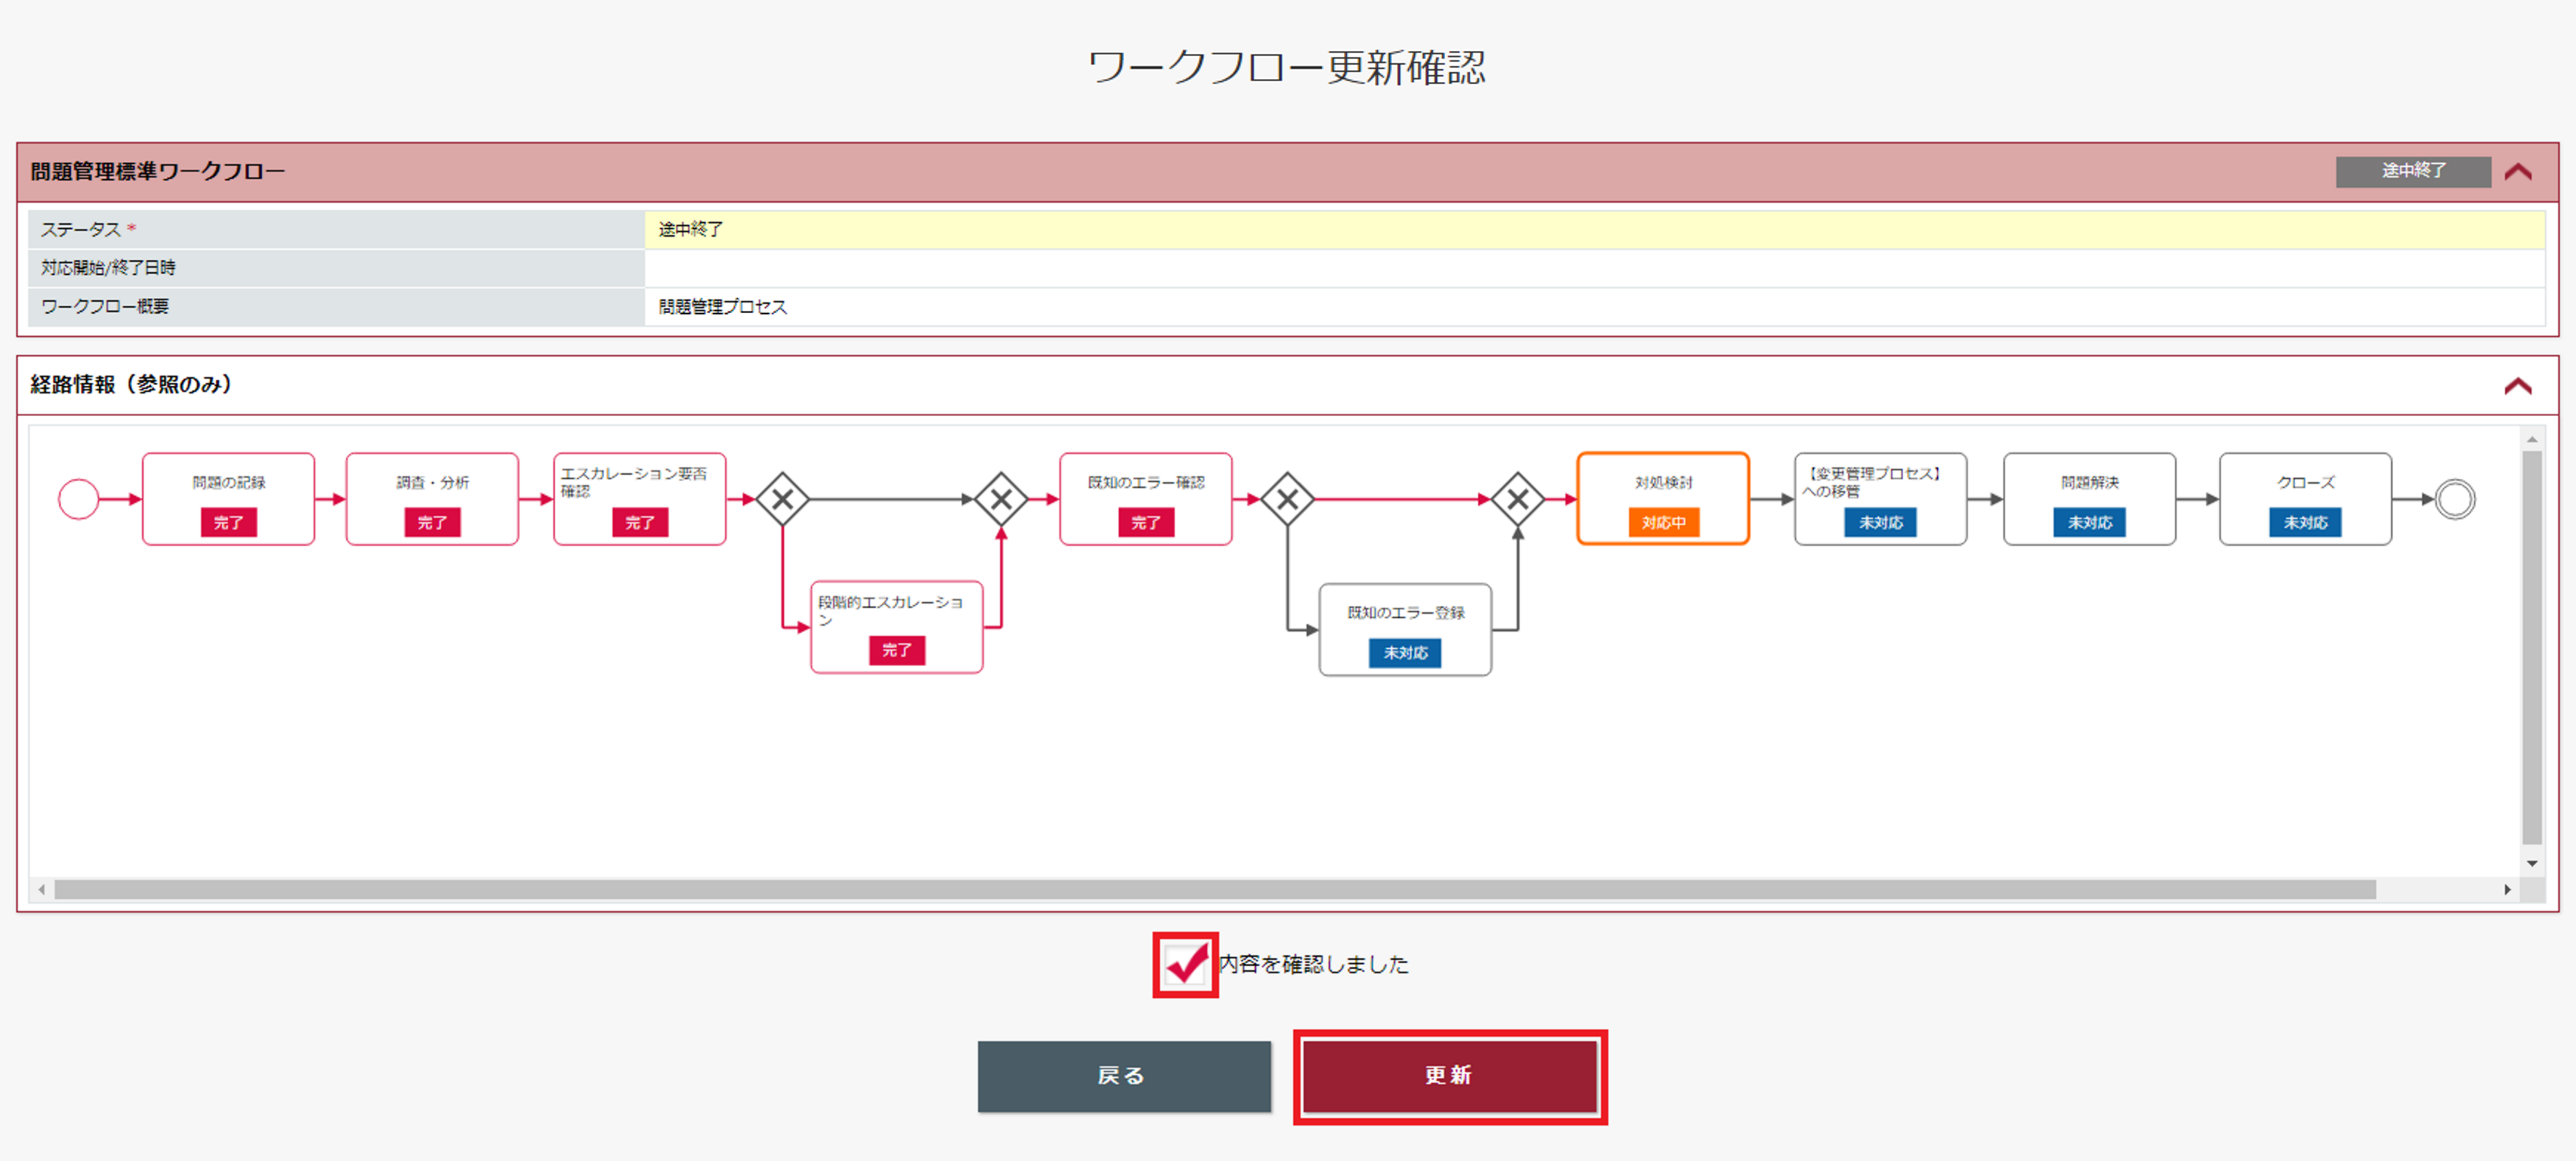This screenshot has width=2576, height=1161.
Task: Click 未対応 badge under 問題解決
Action: coord(2090,522)
